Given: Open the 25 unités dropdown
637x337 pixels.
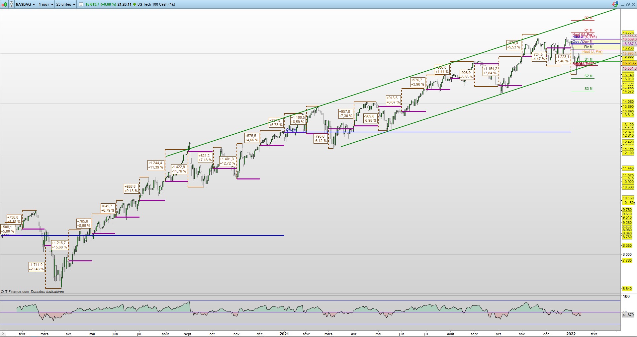Looking at the screenshot, I should coord(65,4).
